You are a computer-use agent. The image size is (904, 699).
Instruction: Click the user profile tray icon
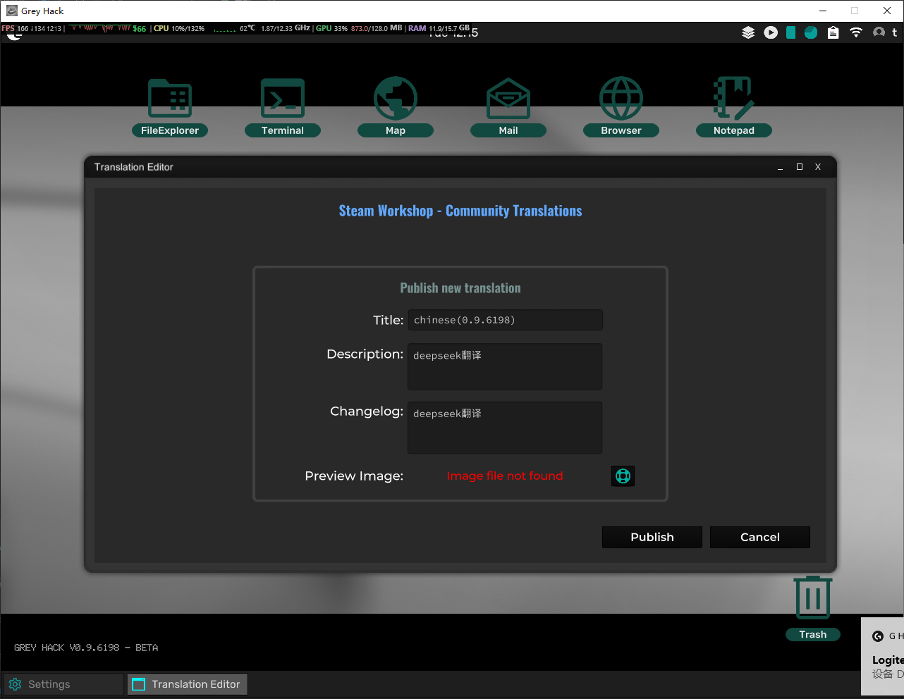[879, 32]
